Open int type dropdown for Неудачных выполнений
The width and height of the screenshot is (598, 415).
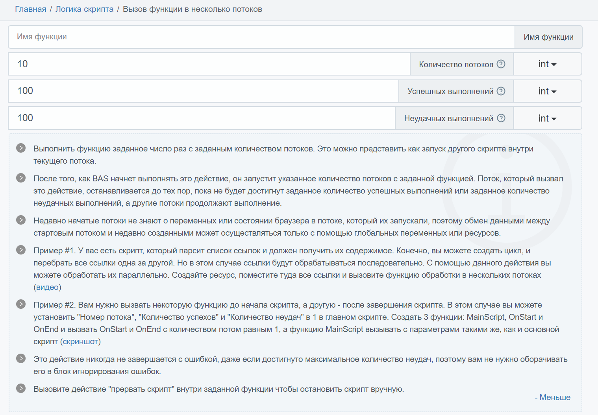tap(548, 118)
